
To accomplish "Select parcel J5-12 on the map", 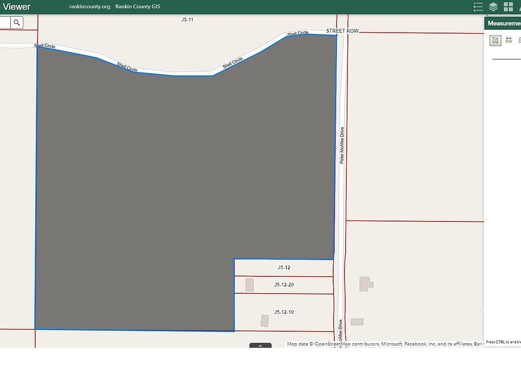I will [284, 268].
